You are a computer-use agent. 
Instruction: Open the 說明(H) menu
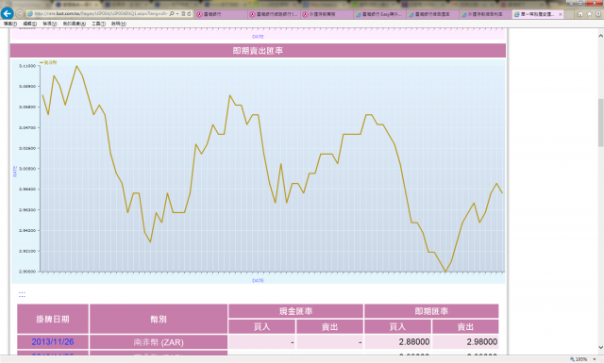coord(119,24)
